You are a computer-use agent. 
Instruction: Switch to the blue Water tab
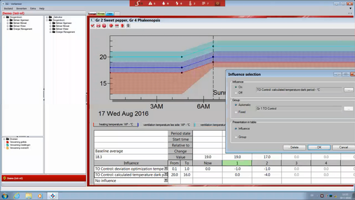click(x=110, y=14)
